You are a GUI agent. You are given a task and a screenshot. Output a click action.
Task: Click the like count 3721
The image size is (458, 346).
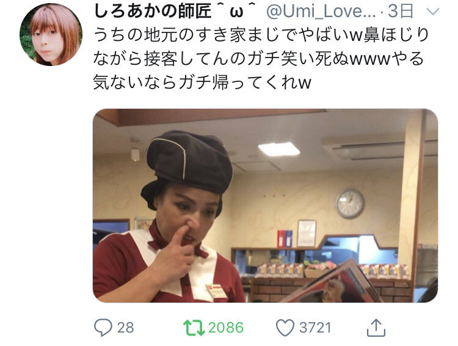coord(315,328)
